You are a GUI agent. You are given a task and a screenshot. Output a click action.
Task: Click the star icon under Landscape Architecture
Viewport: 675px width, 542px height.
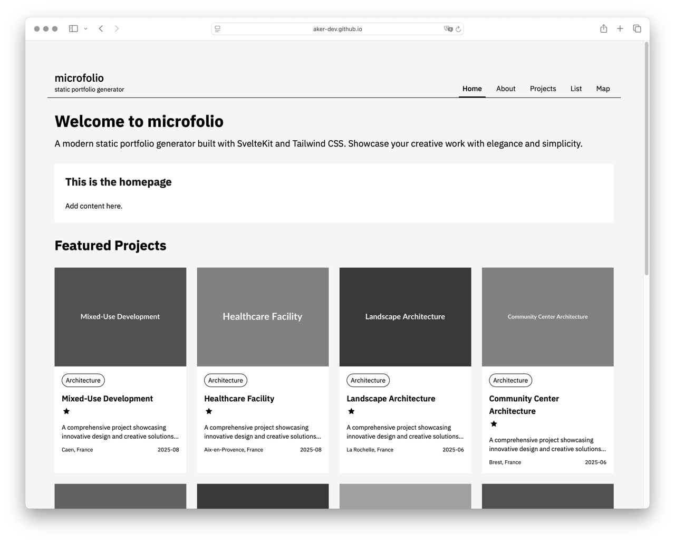(x=351, y=411)
